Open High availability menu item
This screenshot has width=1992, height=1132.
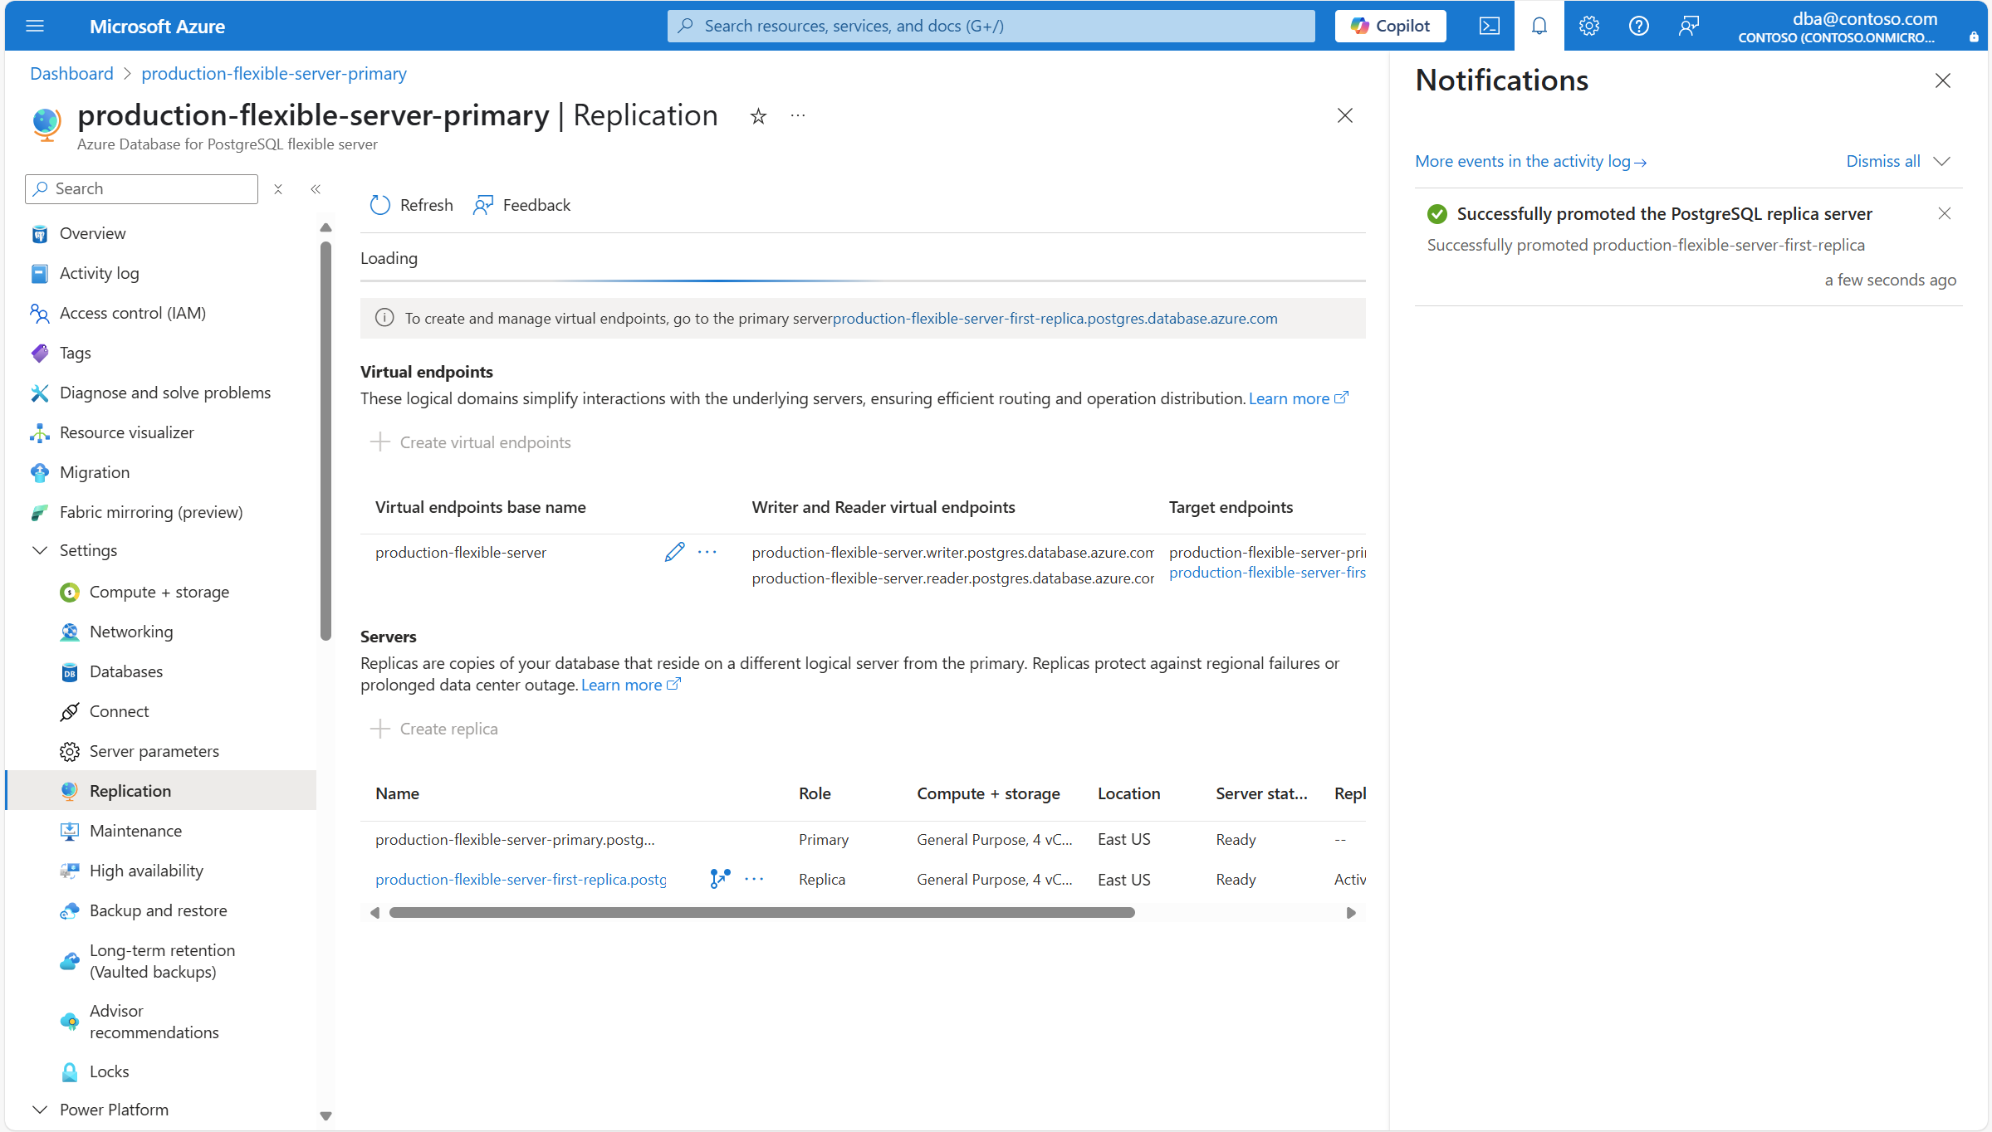click(x=146, y=871)
